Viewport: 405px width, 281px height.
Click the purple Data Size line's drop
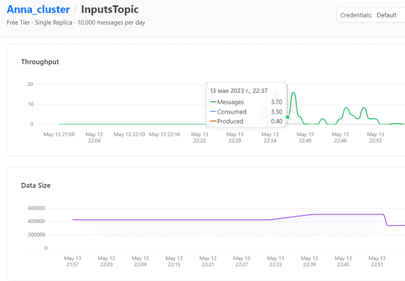tap(385, 220)
